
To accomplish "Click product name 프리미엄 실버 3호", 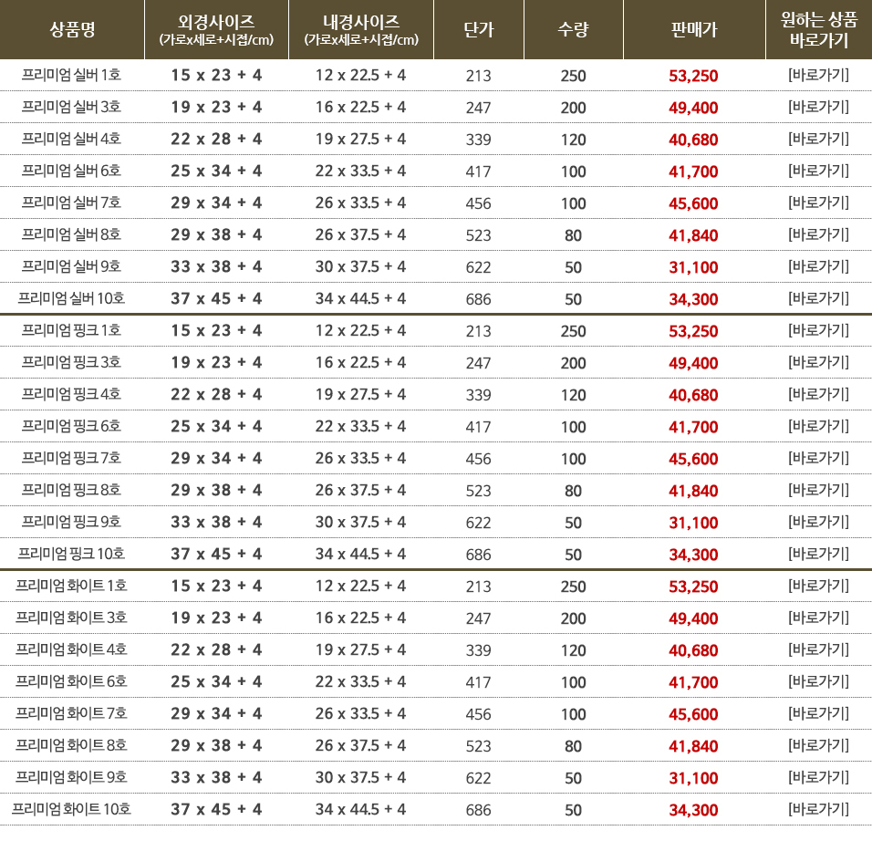I will pos(72,107).
